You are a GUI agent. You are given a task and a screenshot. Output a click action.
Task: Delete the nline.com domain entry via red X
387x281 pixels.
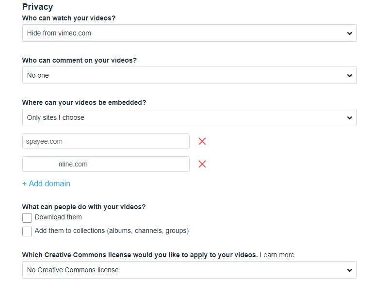tap(202, 164)
